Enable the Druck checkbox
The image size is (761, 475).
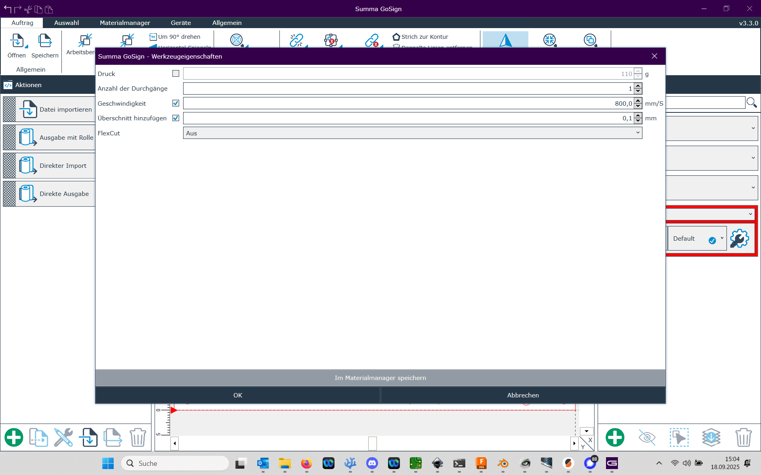pos(176,74)
